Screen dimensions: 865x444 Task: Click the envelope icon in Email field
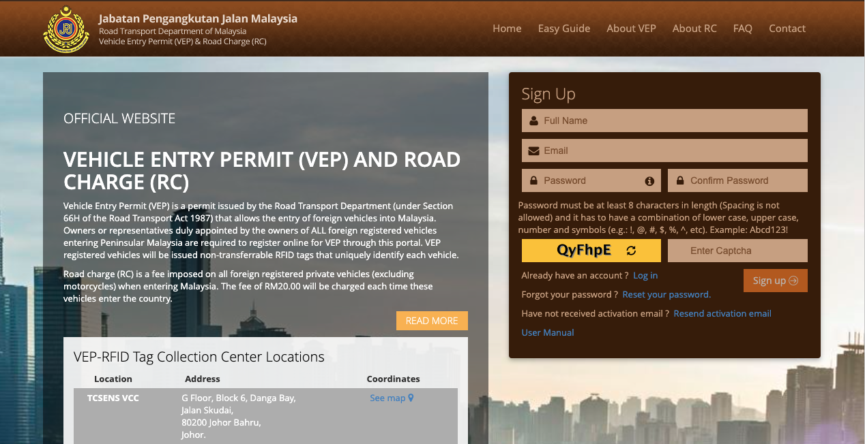pos(532,150)
